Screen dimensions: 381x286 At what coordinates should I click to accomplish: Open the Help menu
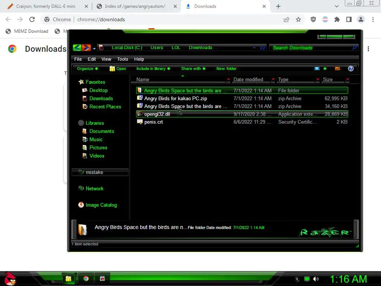click(139, 59)
